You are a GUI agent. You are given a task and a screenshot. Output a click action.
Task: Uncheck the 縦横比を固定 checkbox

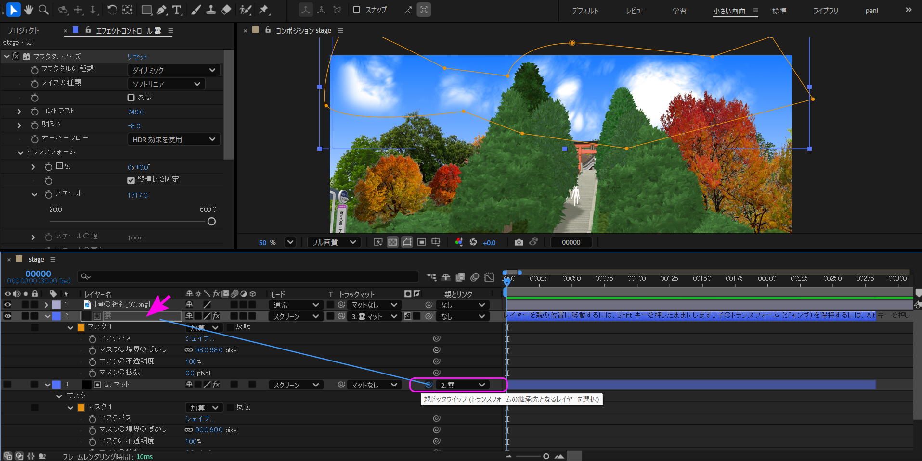tap(131, 180)
